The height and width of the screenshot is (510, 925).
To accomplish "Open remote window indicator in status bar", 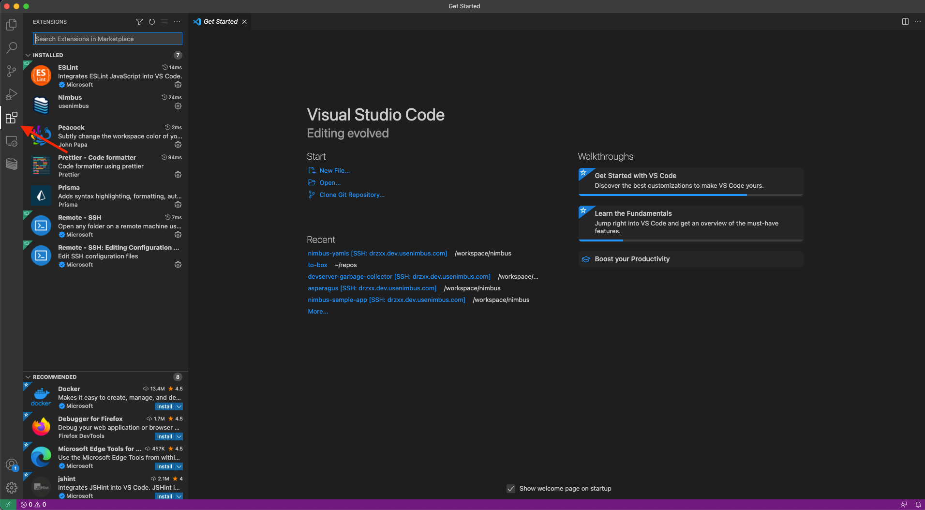I will pyautogui.click(x=8, y=505).
